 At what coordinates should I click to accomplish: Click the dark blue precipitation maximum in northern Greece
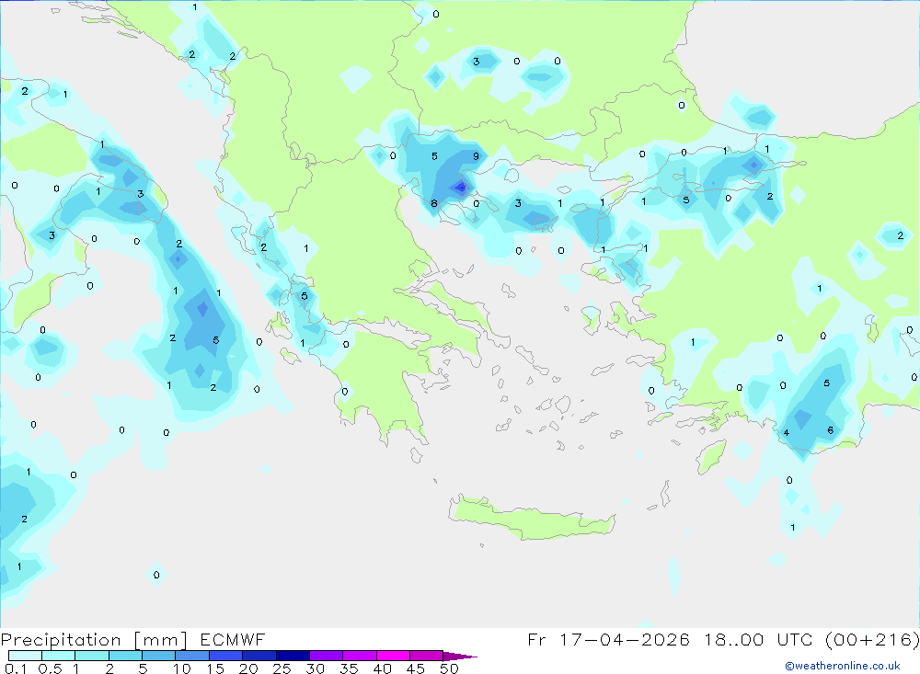tap(461, 188)
